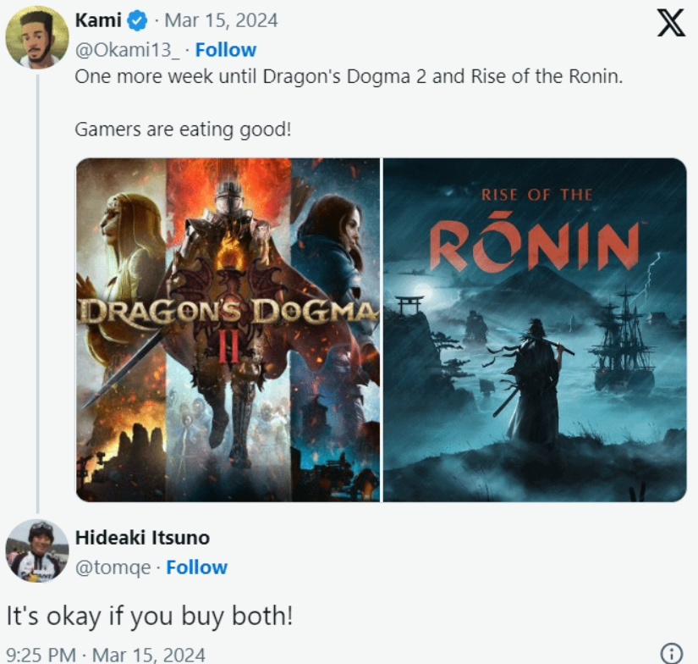
Task: Follow the @tomqe account
Action: [x=197, y=567]
